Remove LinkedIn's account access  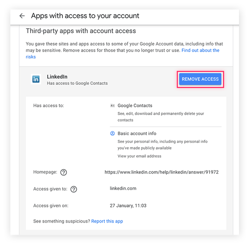point(200,79)
